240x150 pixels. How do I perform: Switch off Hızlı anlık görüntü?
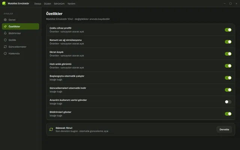(228, 66)
